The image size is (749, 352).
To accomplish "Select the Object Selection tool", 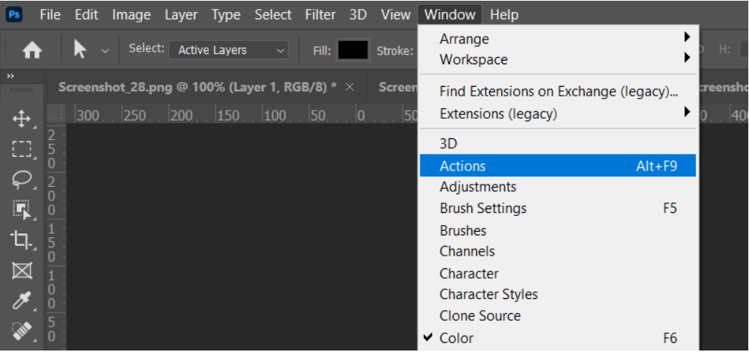I will 22,210.
